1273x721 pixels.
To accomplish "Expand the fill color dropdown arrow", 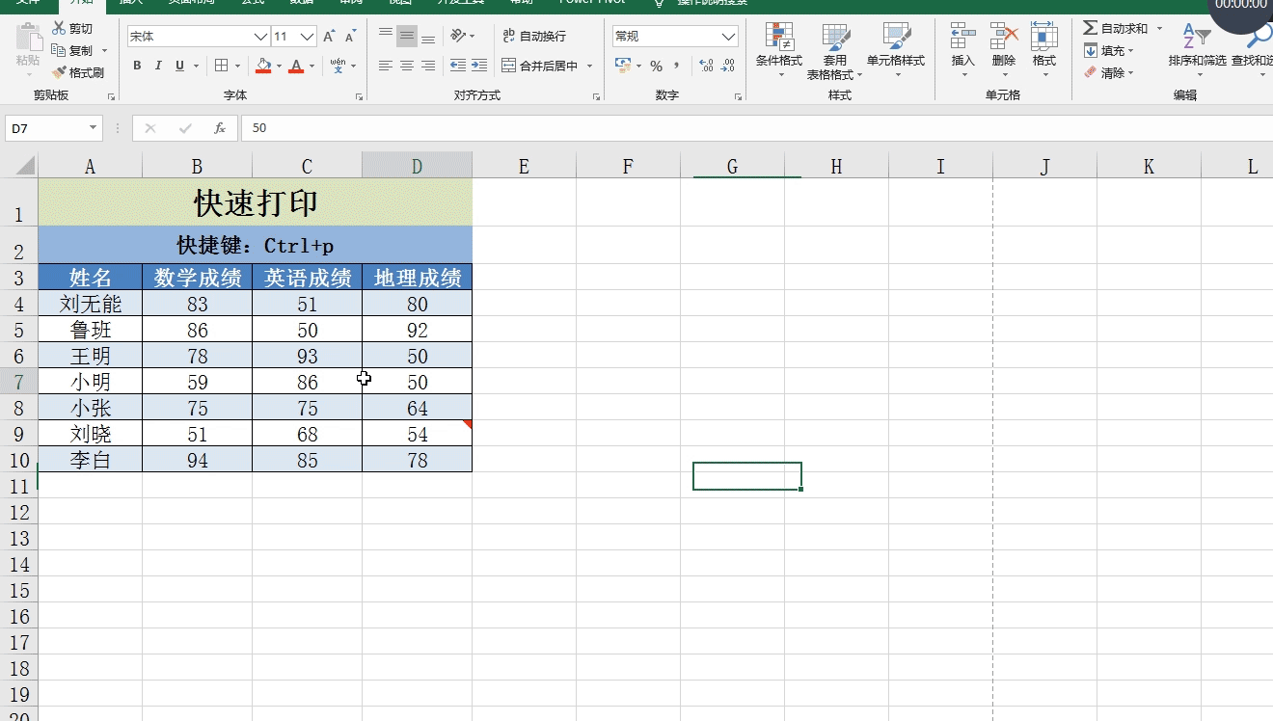I will point(279,66).
